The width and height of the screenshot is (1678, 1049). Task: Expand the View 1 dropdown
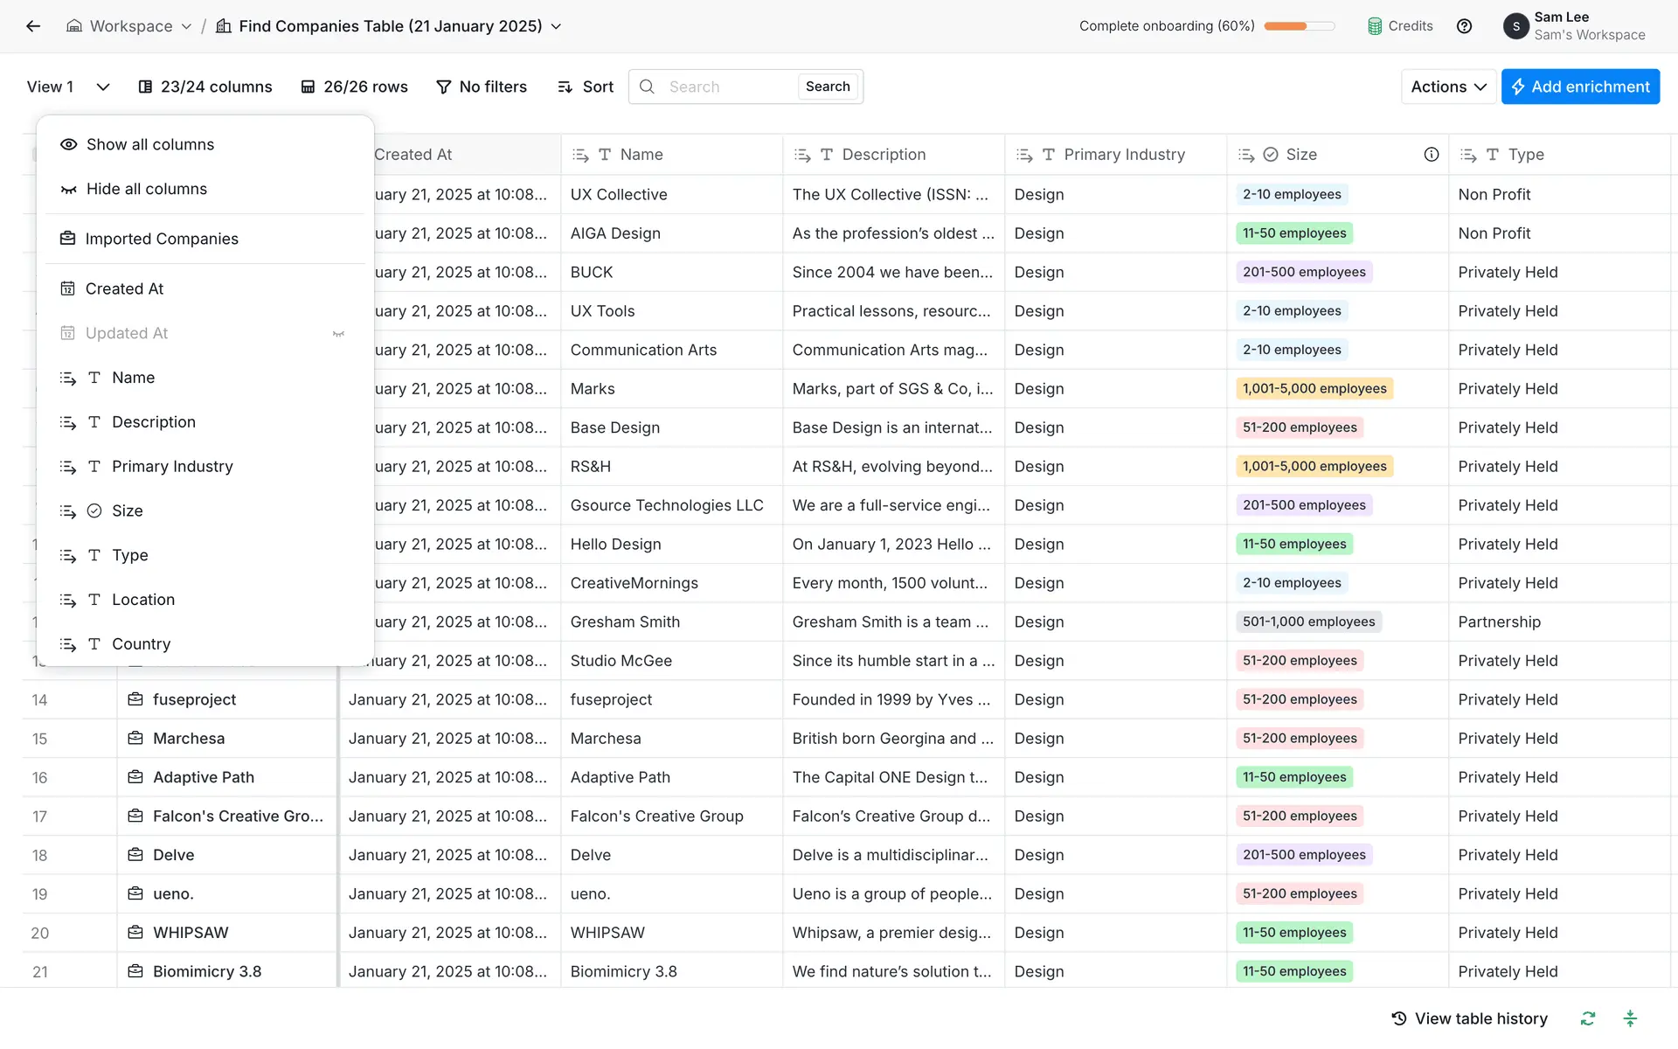102,87
